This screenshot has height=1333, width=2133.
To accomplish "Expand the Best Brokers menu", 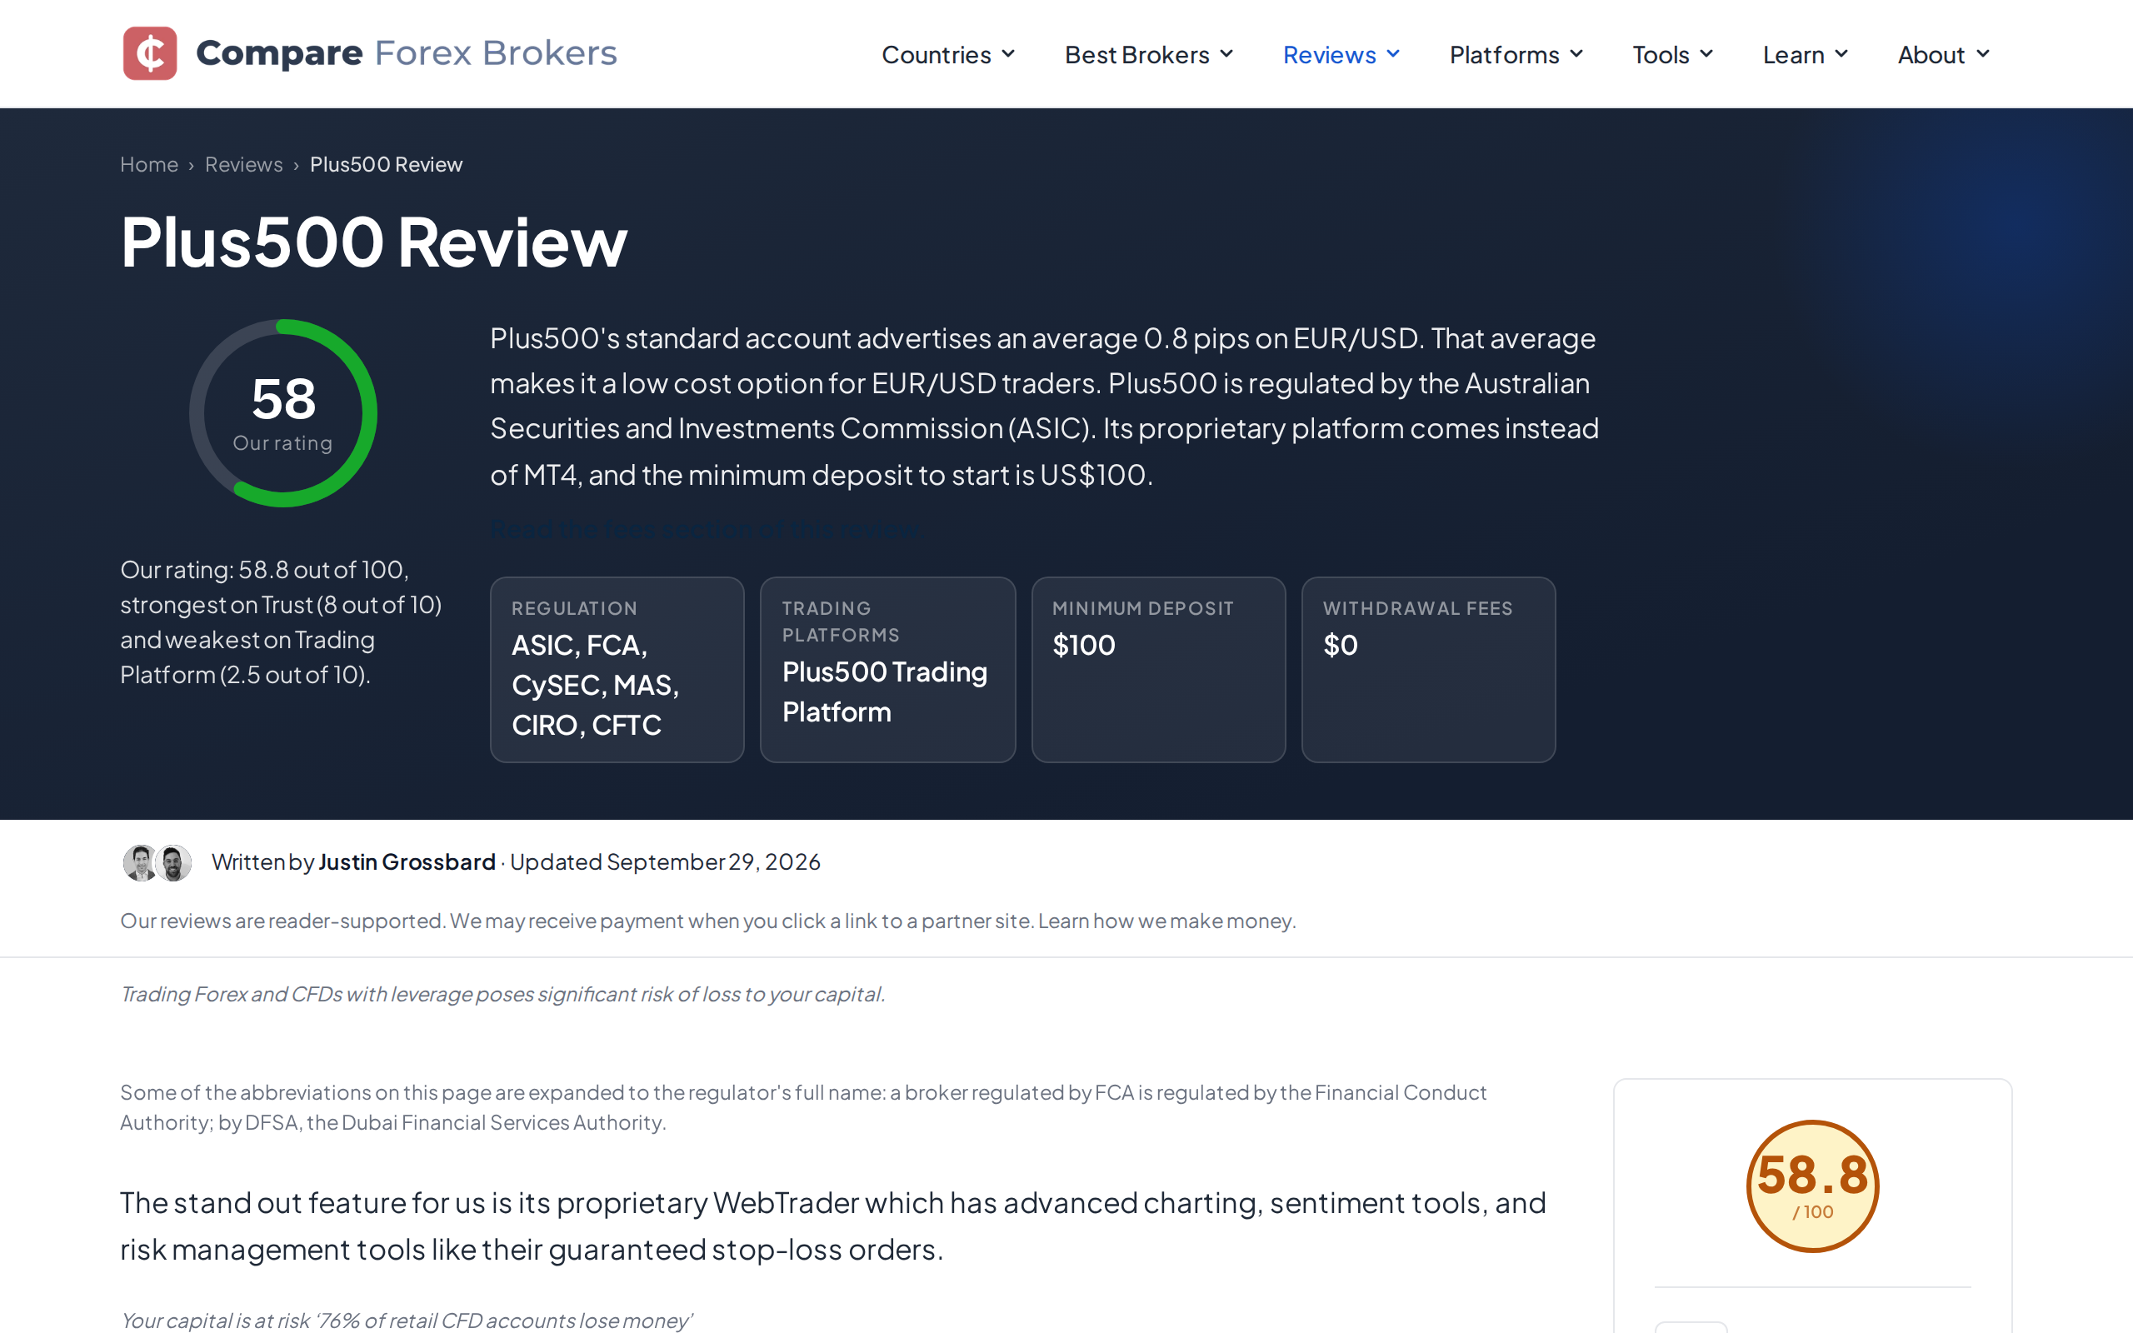I will click(1148, 55).
